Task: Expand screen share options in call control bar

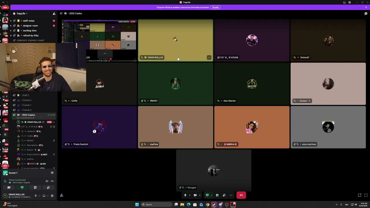Action: click(x=212, y=195)
